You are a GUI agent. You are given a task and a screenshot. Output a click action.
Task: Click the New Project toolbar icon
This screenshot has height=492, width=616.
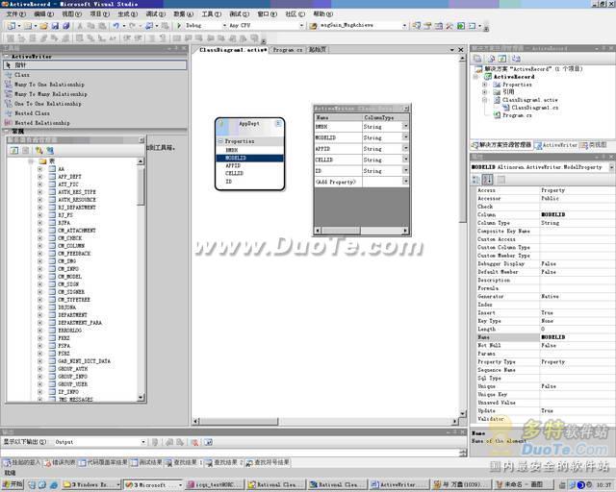(12, 26)
